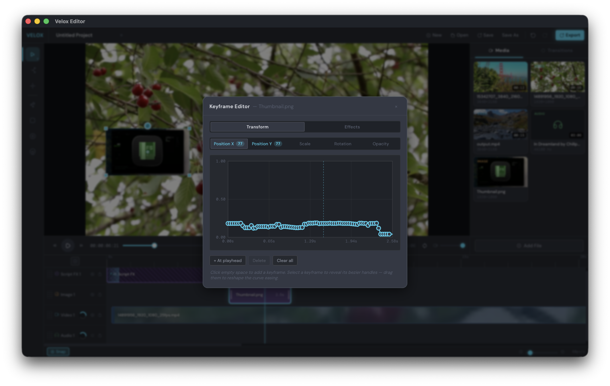Image resolution: width=610 pixels, height=386 pixels.
Task: Click the 0.50 value axis label
Action: pyautogui.click(x=220, y=199)
